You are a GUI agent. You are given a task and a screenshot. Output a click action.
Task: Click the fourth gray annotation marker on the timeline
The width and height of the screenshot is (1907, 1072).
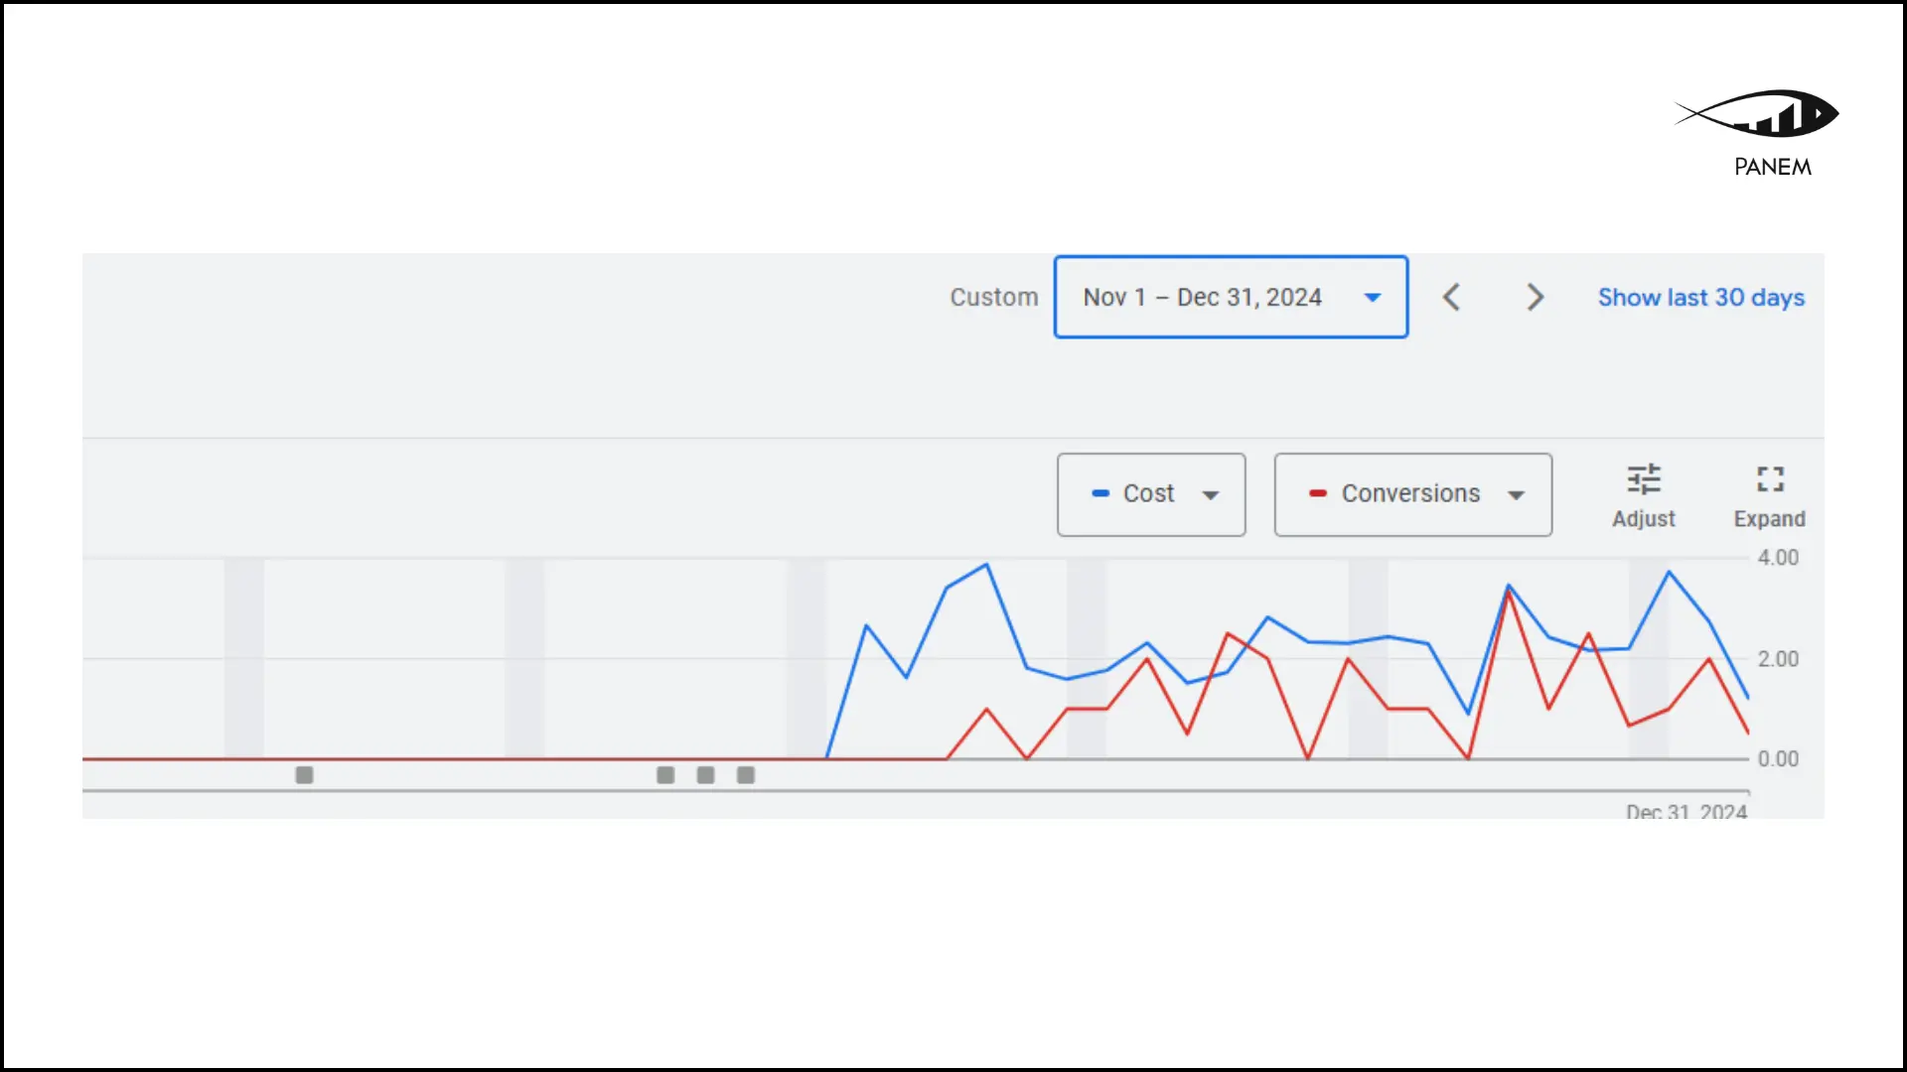(746, 775)
